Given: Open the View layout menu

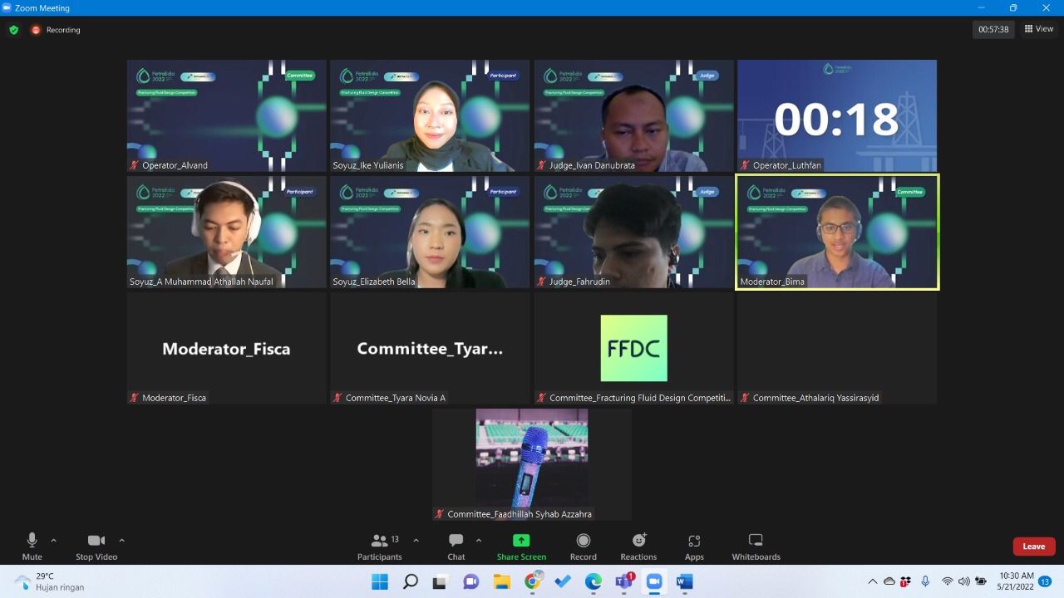Looking at the screenshot, I should point(1039,29).
